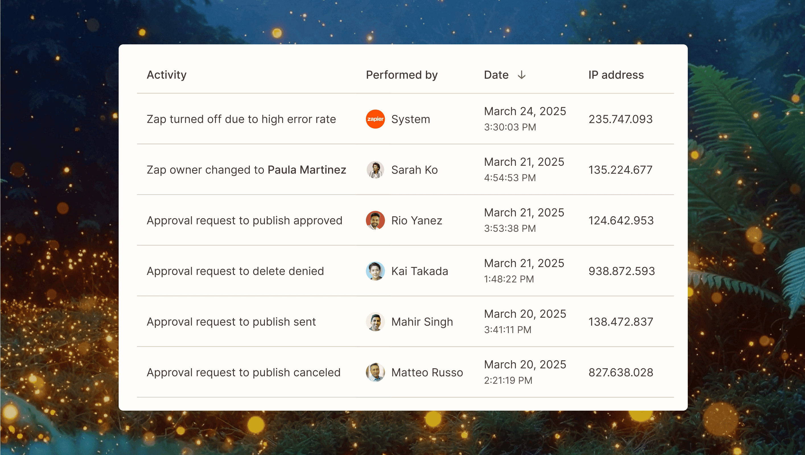Select the Zap turned off activity row
Screen dimensions: 805x455
click(241, 119)
